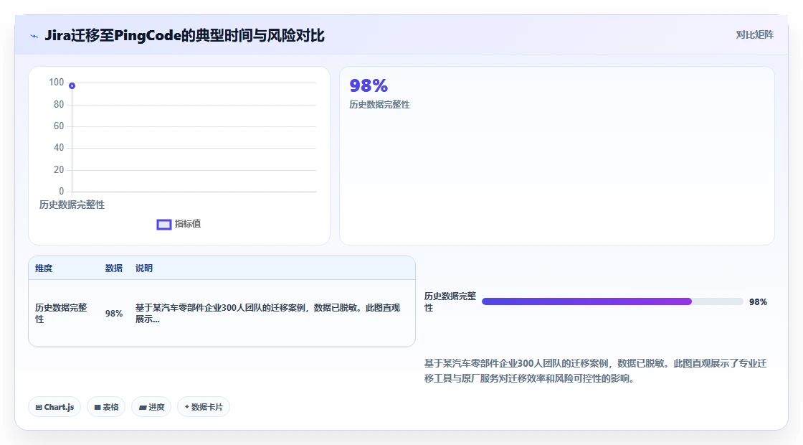Image resolution: width=803 pixels, height=445 pixels.
Task: Click the Jira迁移至PingCode title heading
Action: tap(184, 35)
